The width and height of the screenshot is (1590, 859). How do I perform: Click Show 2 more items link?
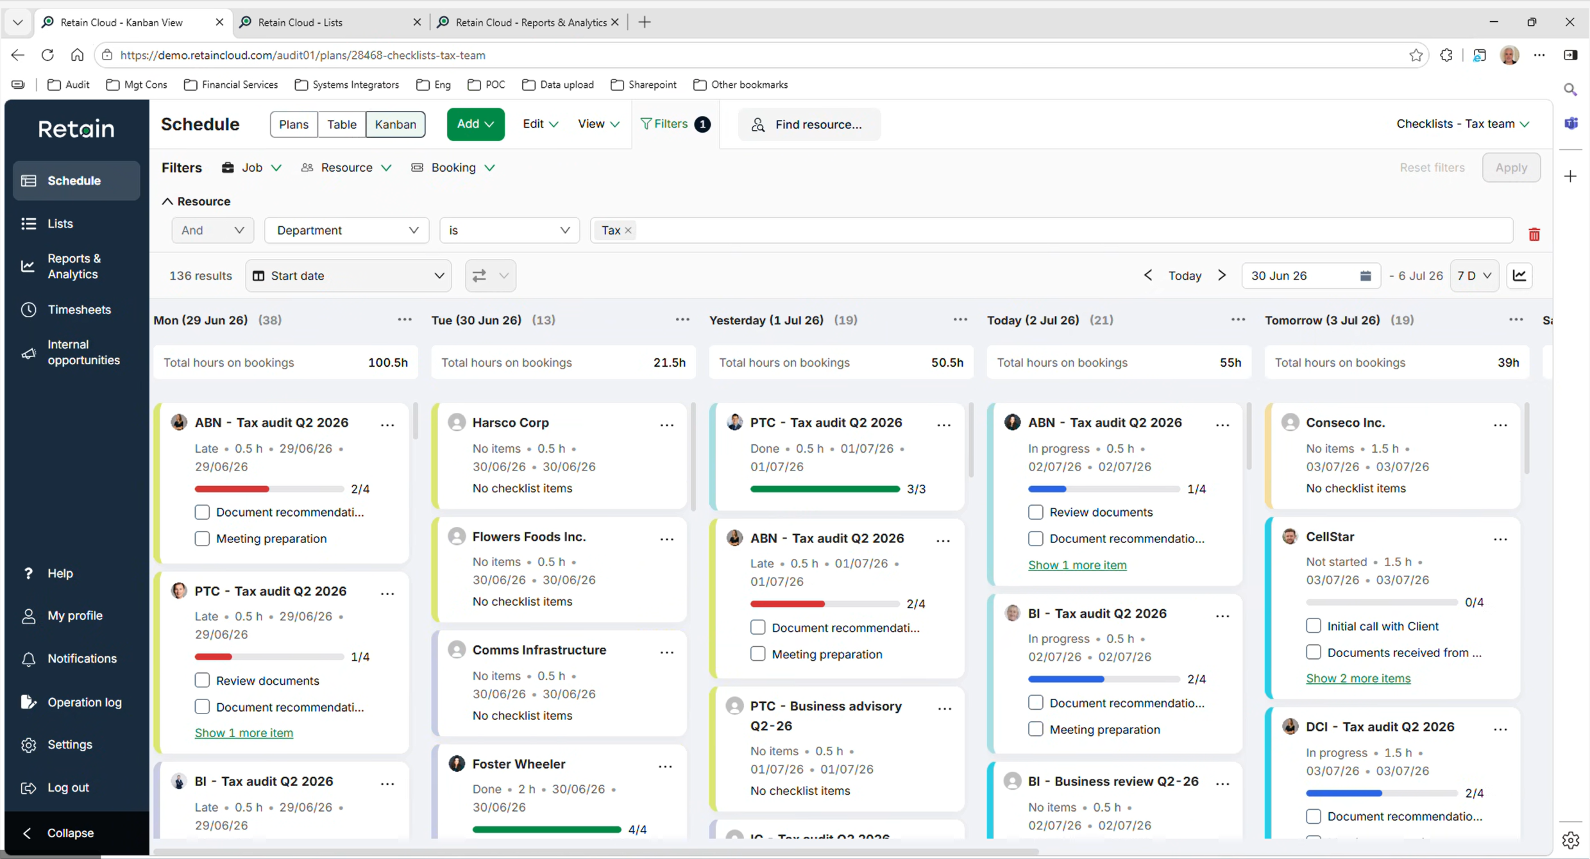coord(1358,678)
